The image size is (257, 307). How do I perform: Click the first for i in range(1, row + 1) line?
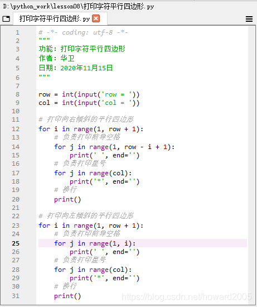(91, 129)
